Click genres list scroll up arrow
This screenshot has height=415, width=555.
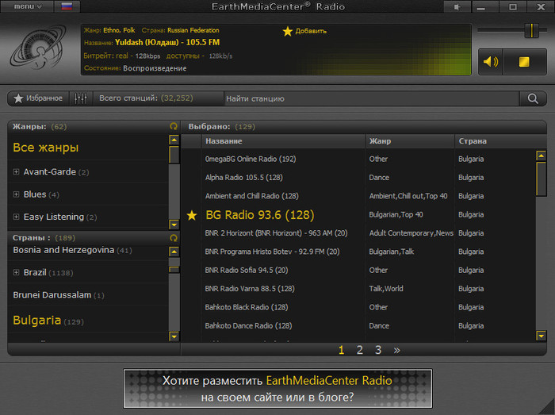click(174, 140)
